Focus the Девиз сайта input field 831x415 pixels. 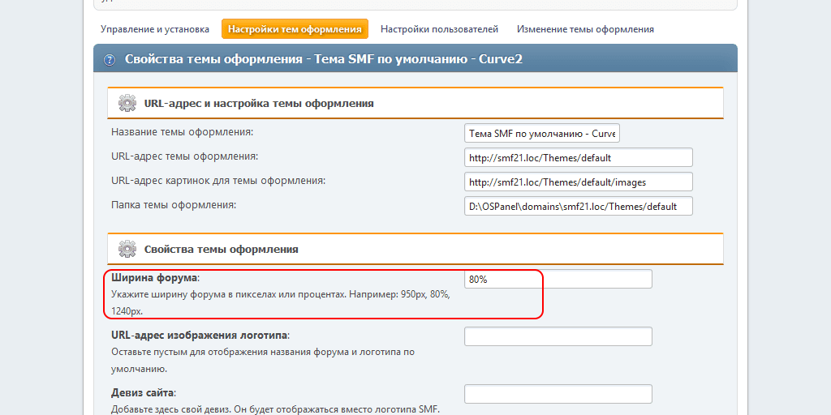558,394
